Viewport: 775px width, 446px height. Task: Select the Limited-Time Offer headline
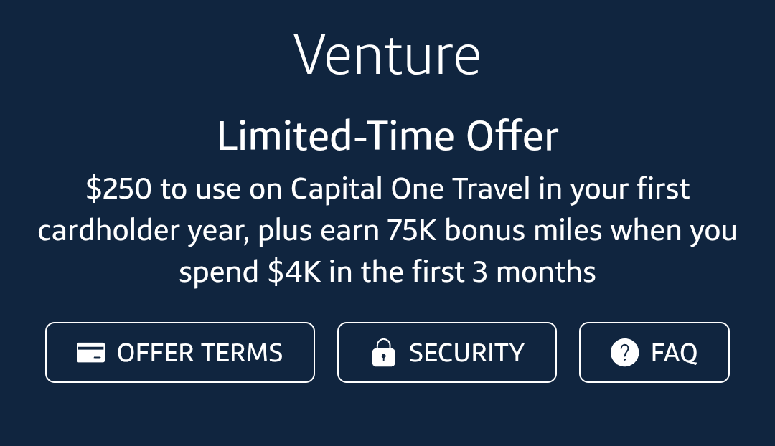(x=387, y=136)
